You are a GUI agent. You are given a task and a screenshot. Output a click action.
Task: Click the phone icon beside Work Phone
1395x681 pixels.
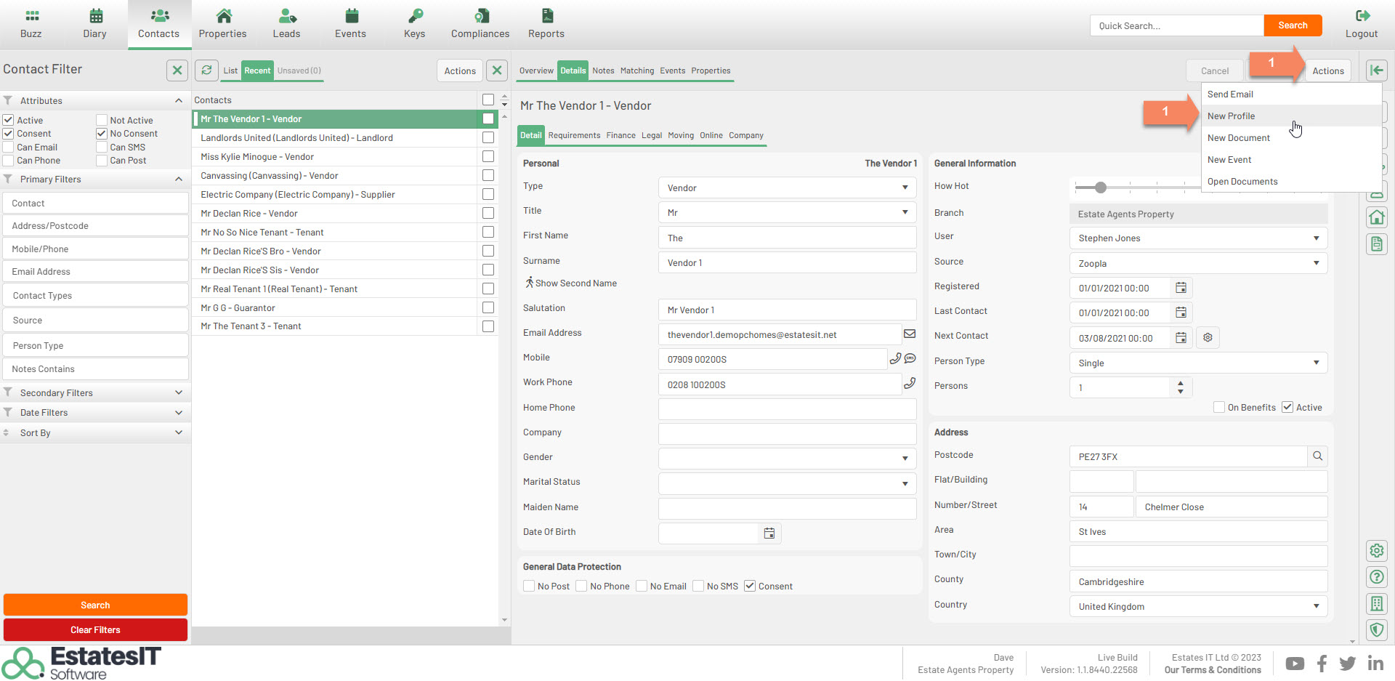[x=910, y=383]
